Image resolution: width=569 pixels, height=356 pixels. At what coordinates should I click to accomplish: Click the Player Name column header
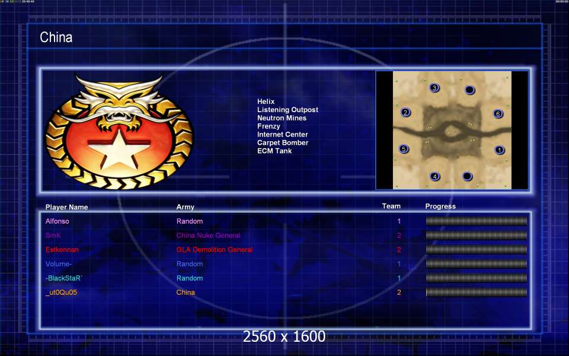(x=66, y=207)
